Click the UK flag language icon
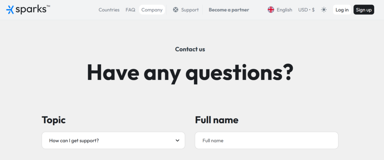The image size is (384, 160). [271, 10]
